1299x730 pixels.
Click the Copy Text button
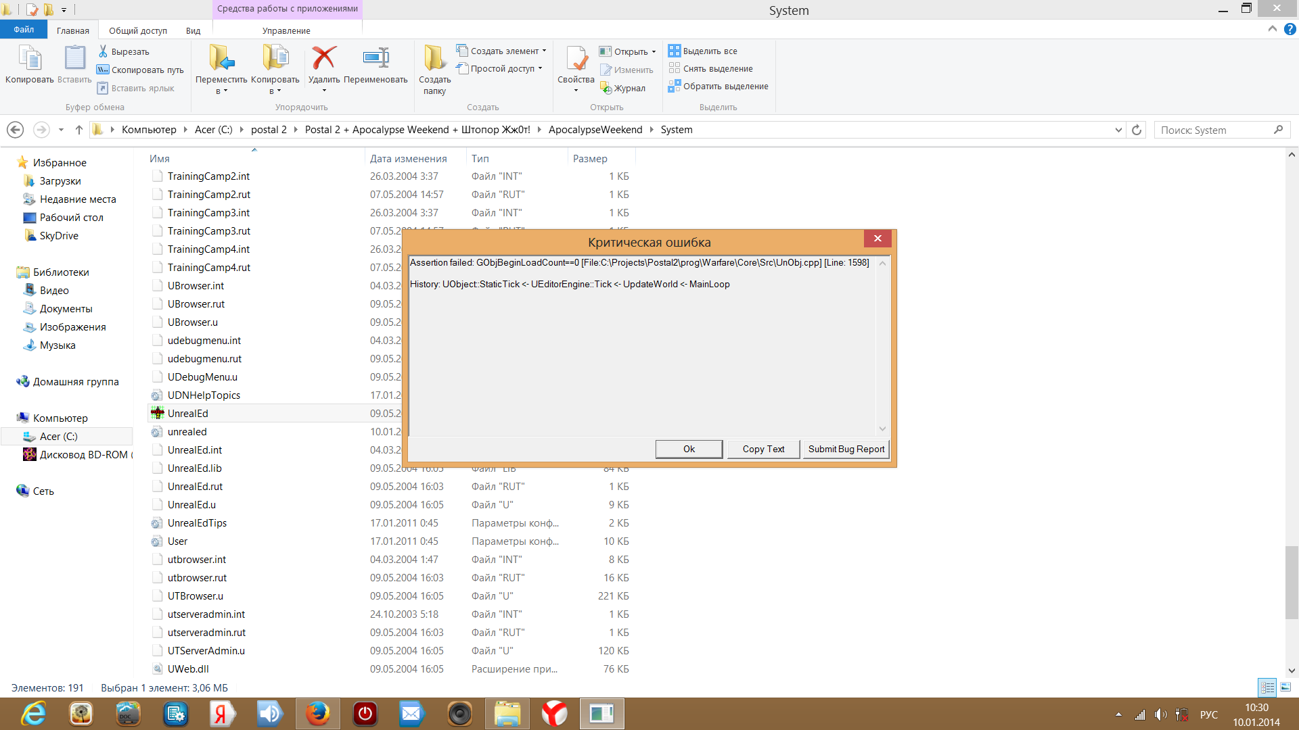coord(763,449)
